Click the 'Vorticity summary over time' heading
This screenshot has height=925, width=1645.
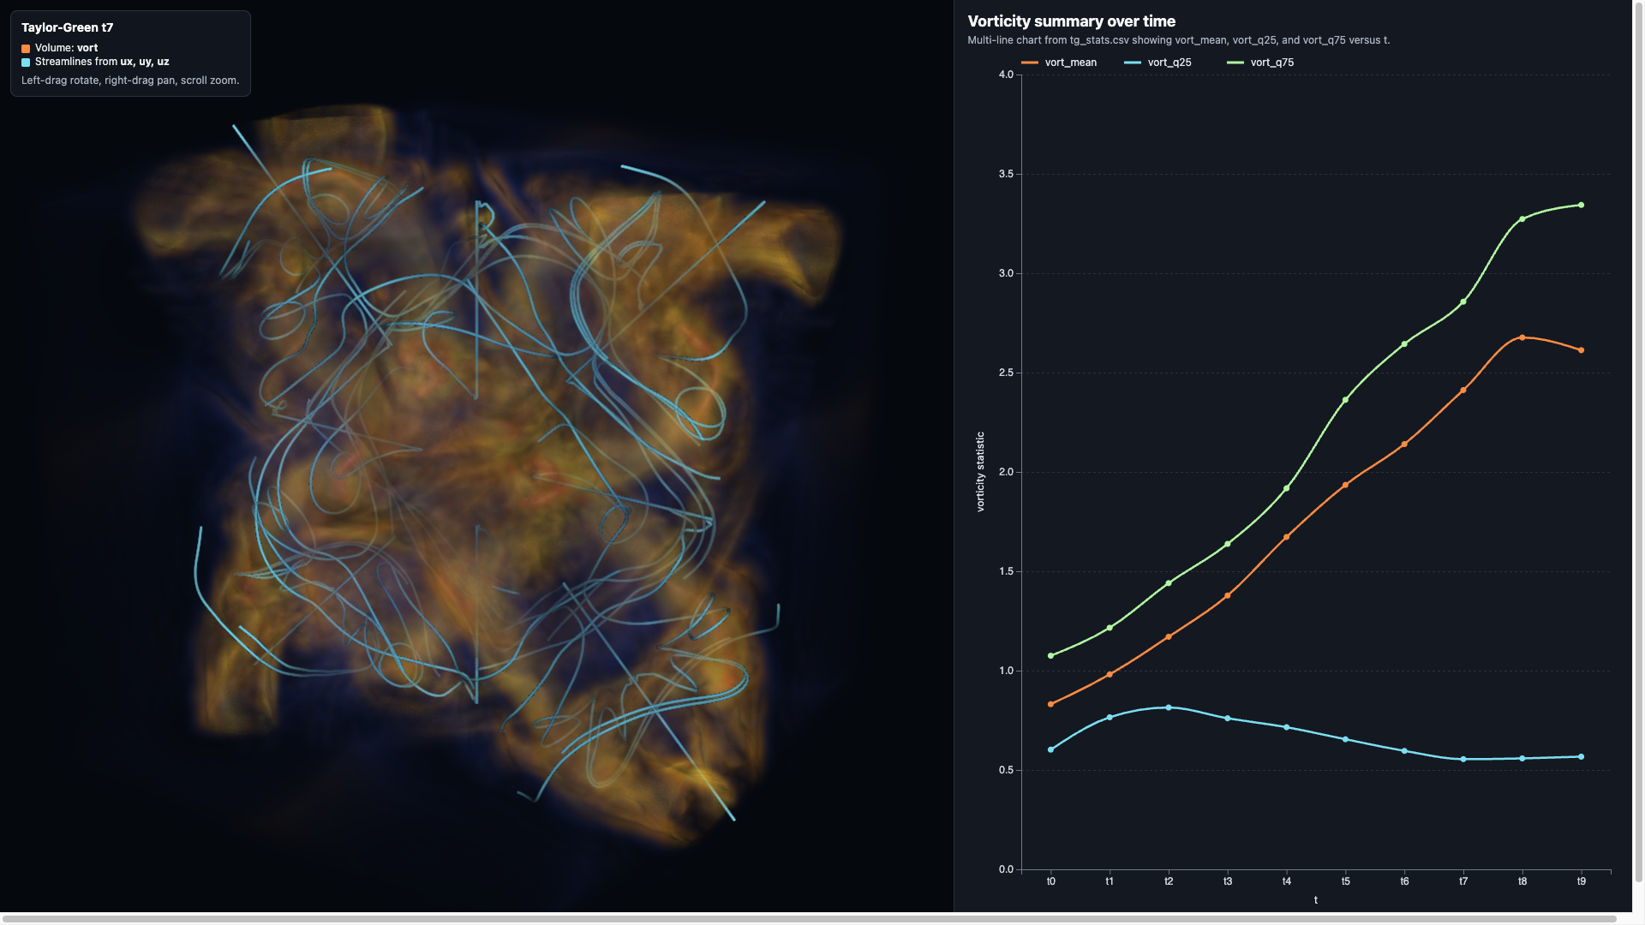1071,21
